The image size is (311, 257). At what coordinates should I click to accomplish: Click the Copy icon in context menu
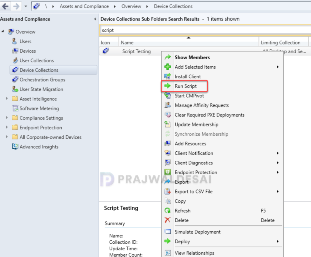point(168,201)
